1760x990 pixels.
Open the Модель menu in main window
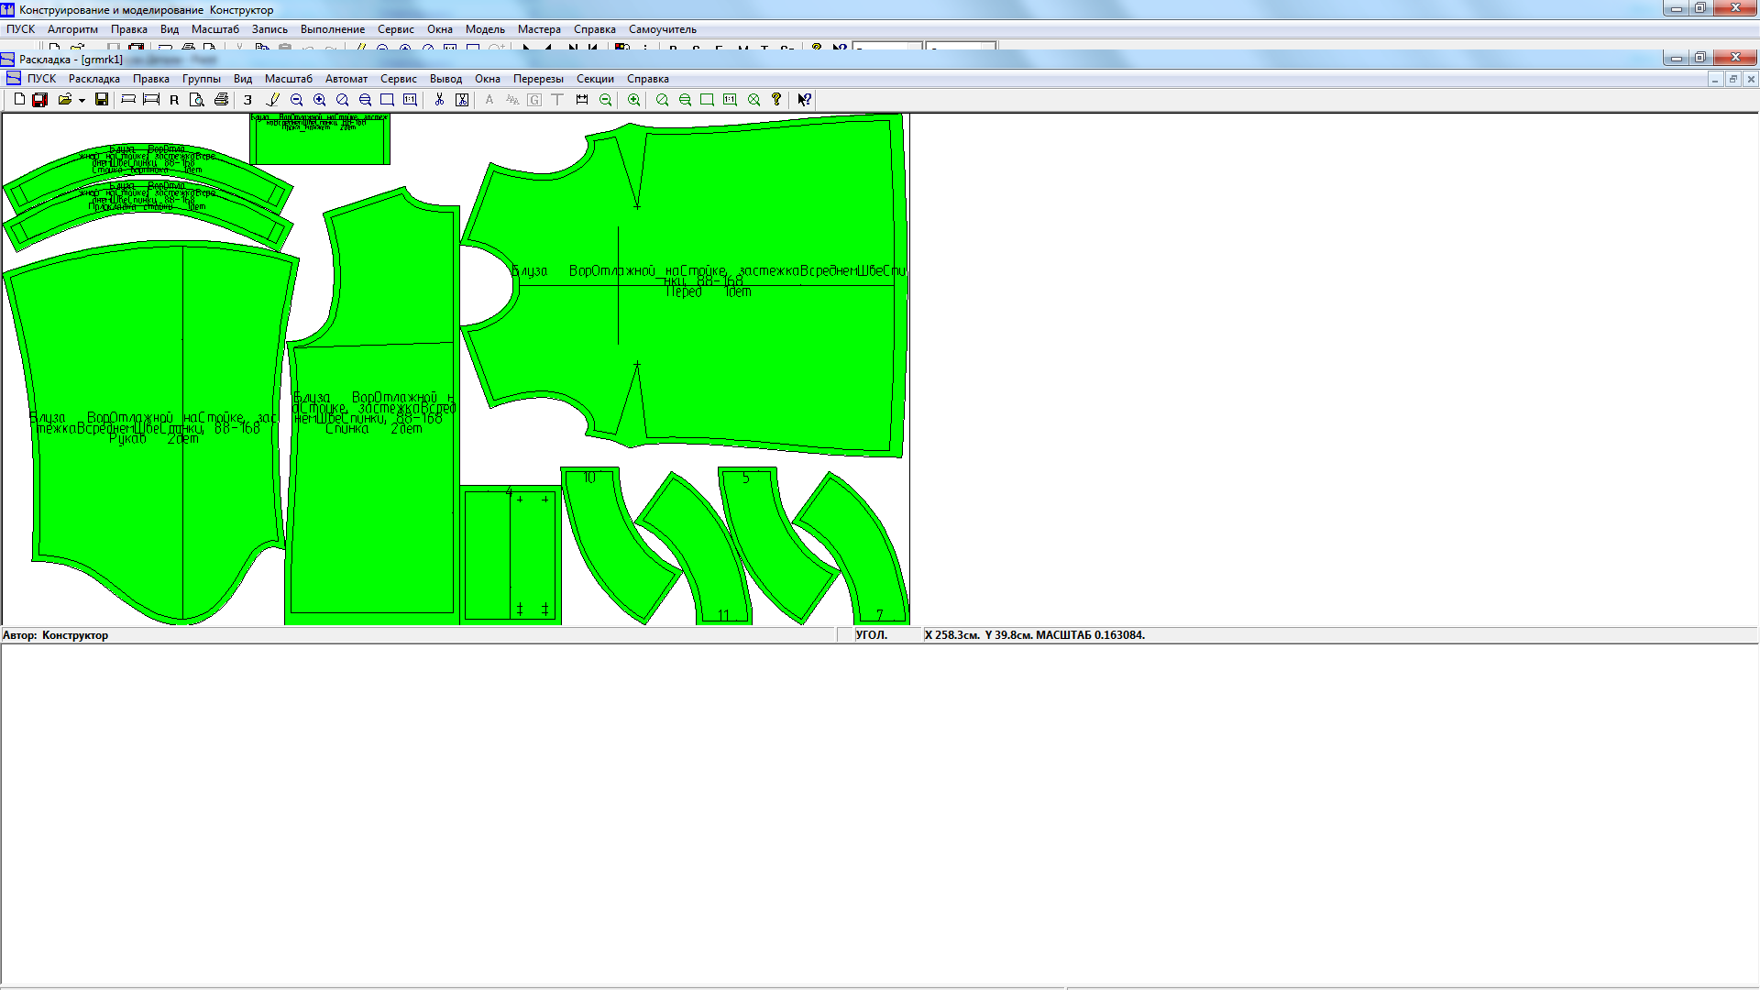coord(485,29)
